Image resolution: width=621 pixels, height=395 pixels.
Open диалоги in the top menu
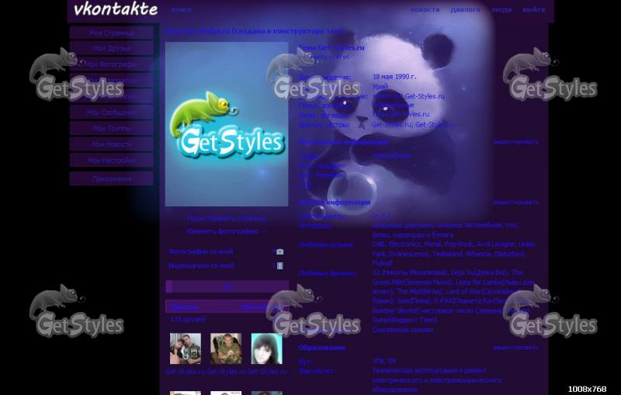[x=465, y=9]
